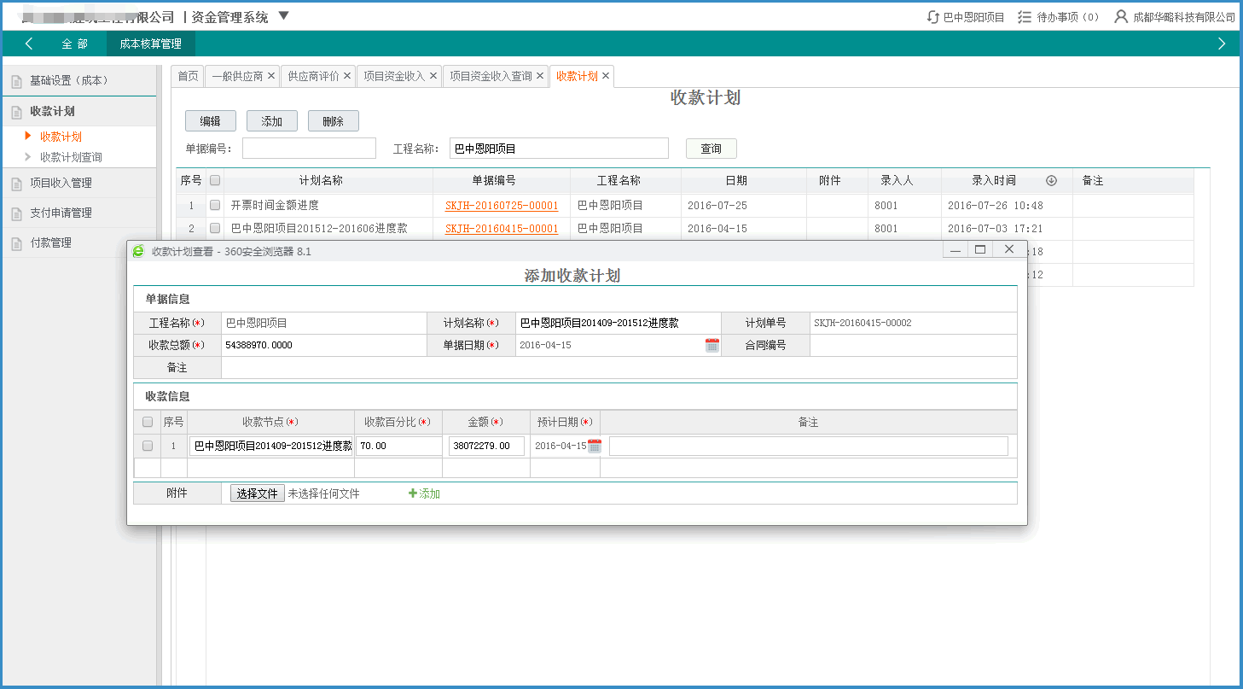This screenshot has height=689, width=1243.
Task: Switch to the 一般供应商 tab
Action: point(237,76)
